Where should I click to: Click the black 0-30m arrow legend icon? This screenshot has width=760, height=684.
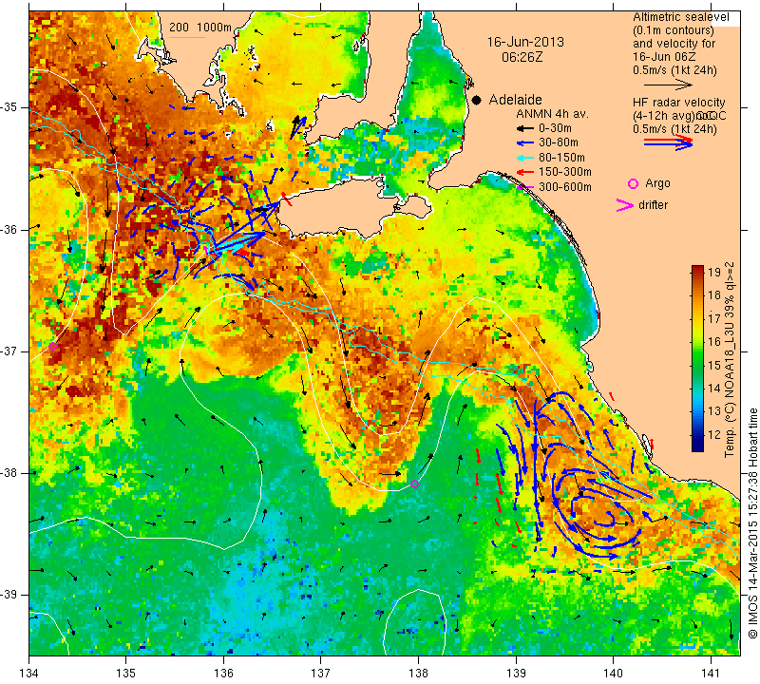coord(524,128)
